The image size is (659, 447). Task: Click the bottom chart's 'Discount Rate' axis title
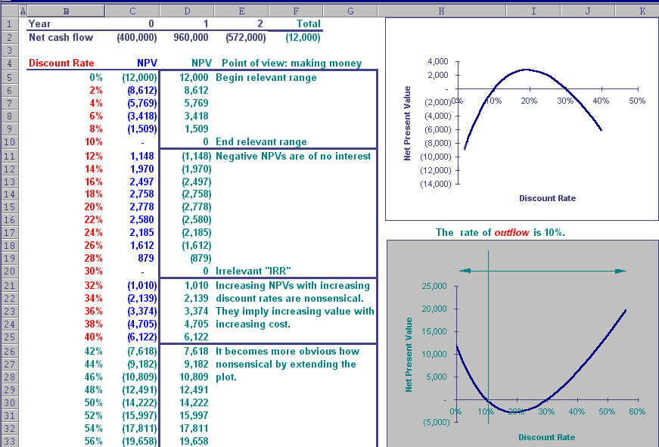[546, 436]
